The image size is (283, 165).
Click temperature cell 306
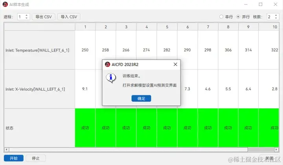click(x=228, y=50)
